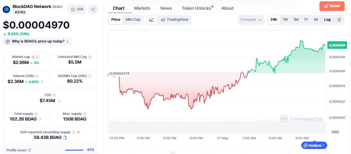The image size is (351, 154).
Task: Click the 27 May date label on axis
Action: pyautogui.click(x=222, y=138)
